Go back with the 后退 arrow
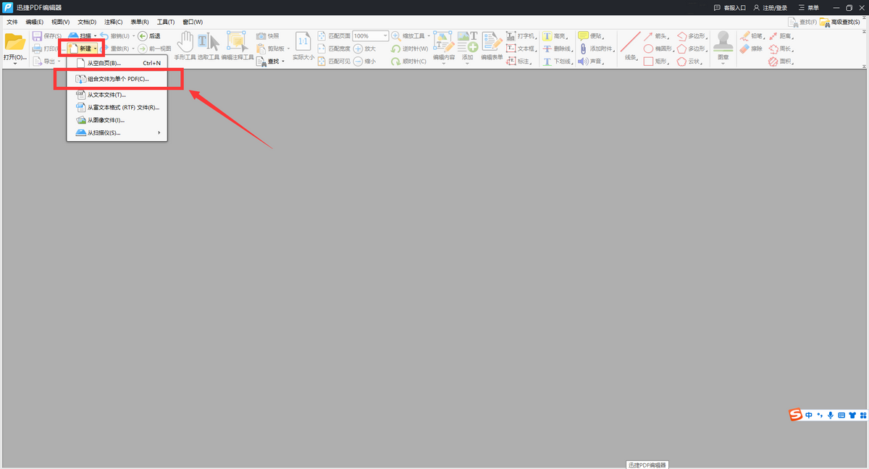The image size is (869, 469). [142, 35]
